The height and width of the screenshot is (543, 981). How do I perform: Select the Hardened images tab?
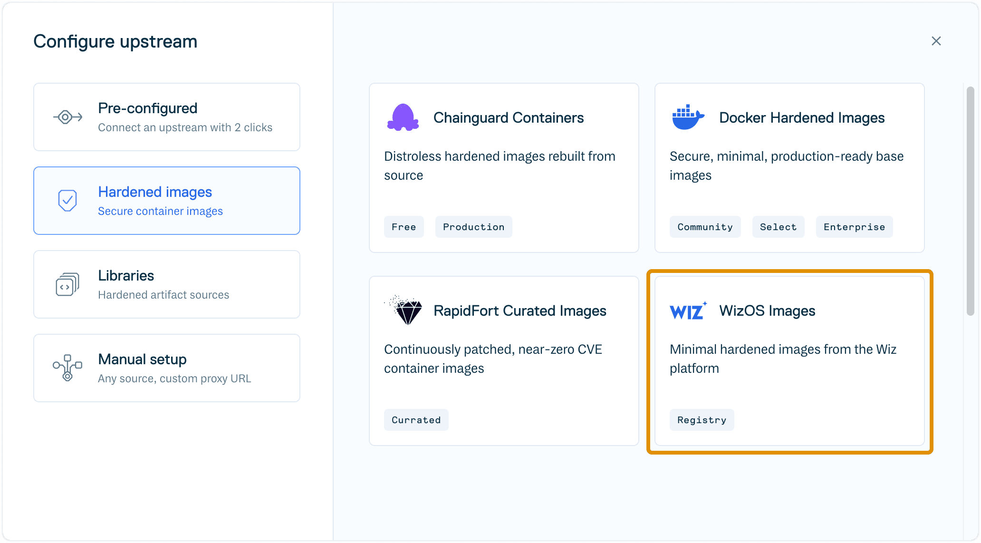167,201
